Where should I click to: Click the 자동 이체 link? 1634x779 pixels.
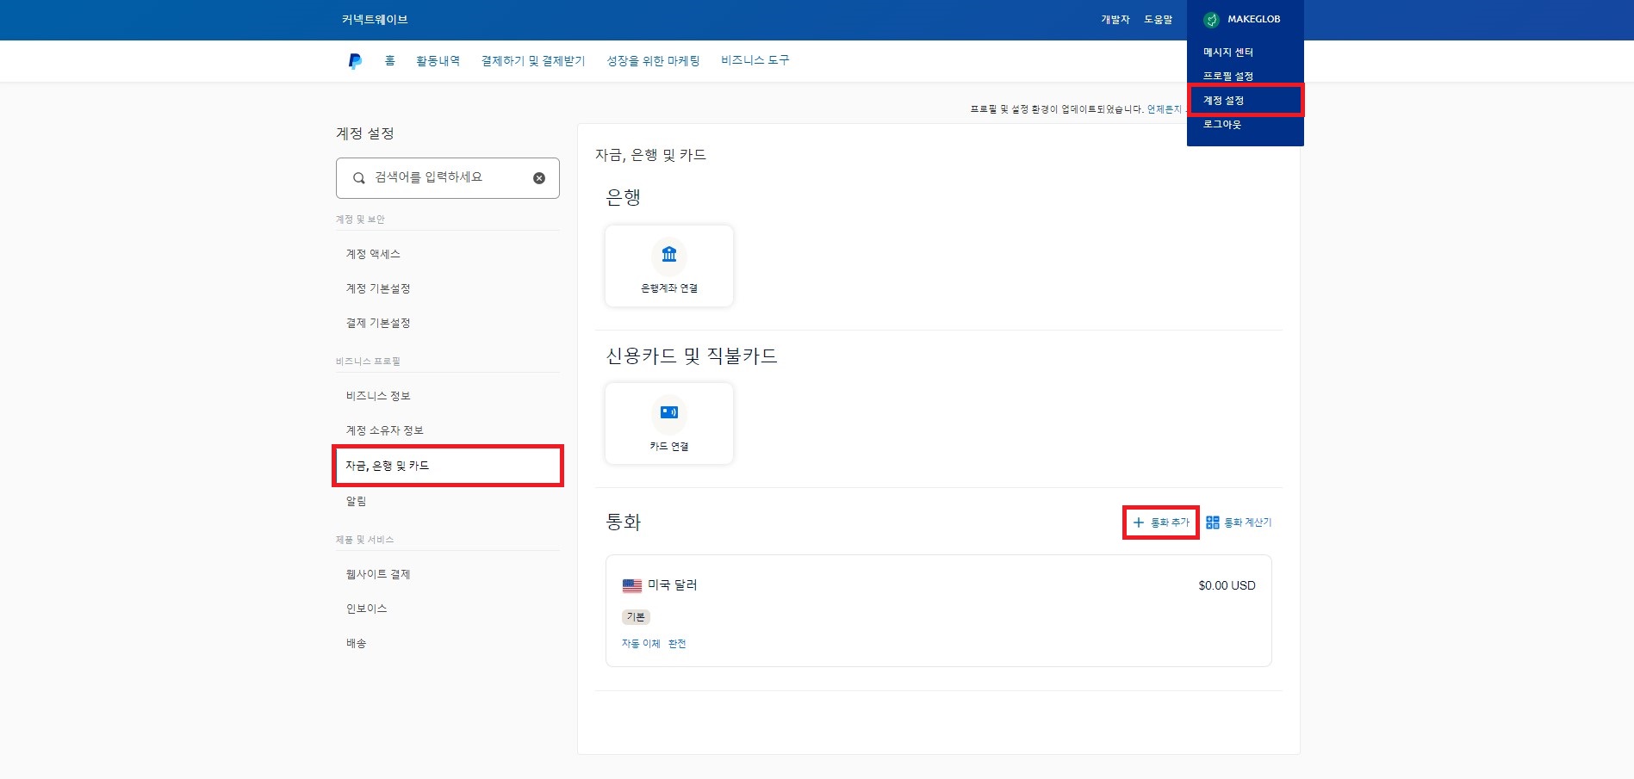click(x=641, y=644)
